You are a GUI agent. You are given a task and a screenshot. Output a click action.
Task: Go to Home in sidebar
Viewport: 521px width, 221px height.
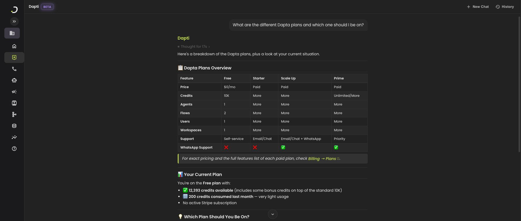click(x=14, y=46)
